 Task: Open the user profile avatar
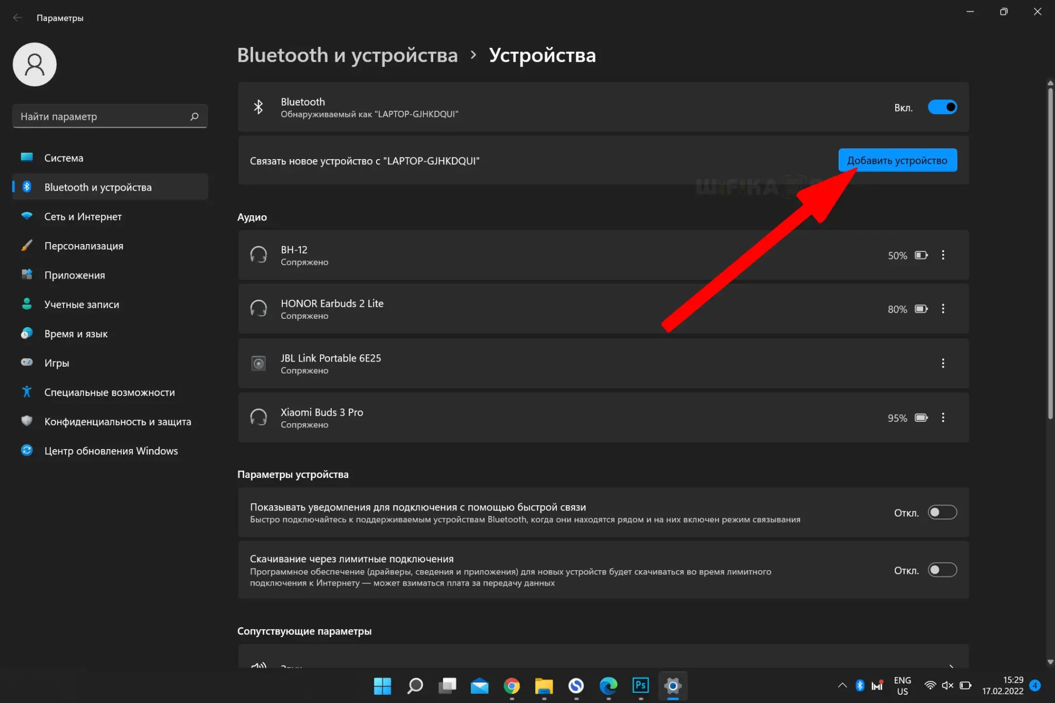pyautogui.click(x=35, y=64)
